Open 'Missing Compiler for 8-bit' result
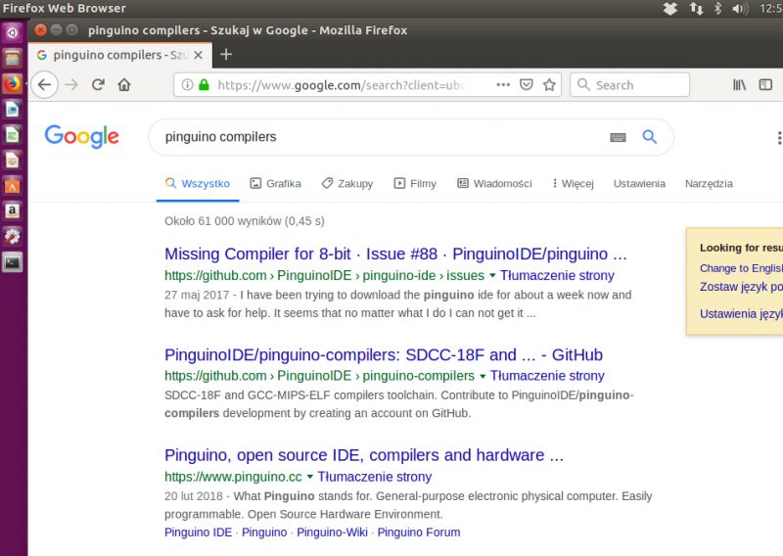This screenshot has width=783, height=556. 395,254
